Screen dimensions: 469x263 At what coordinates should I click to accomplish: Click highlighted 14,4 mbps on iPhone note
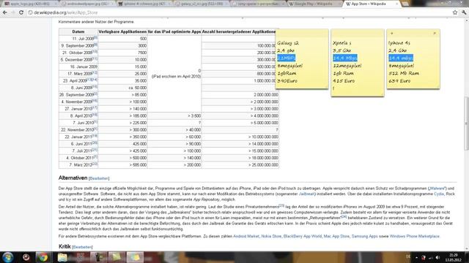tap(401, 58)
